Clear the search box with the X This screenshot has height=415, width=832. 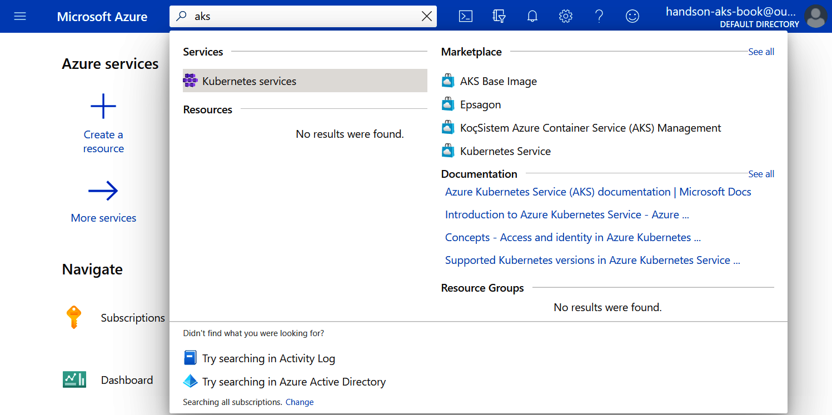[427, 16]
